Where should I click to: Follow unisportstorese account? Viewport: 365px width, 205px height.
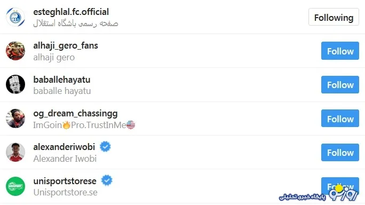(x=340, y=186)
